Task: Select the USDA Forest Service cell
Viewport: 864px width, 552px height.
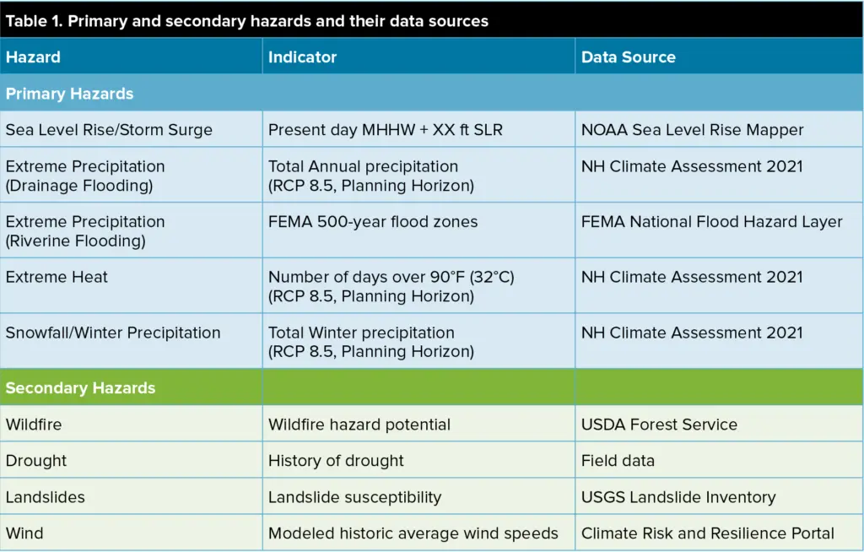Action: click(x=720, y=424)
